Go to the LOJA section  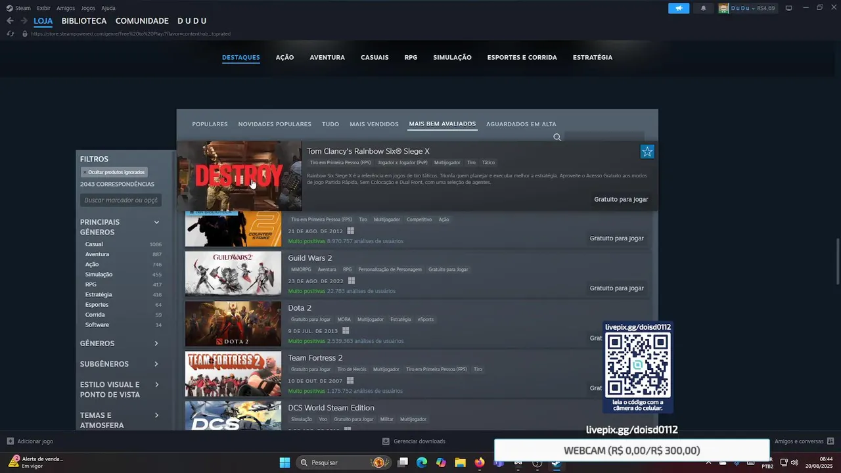tap(43, 21)
